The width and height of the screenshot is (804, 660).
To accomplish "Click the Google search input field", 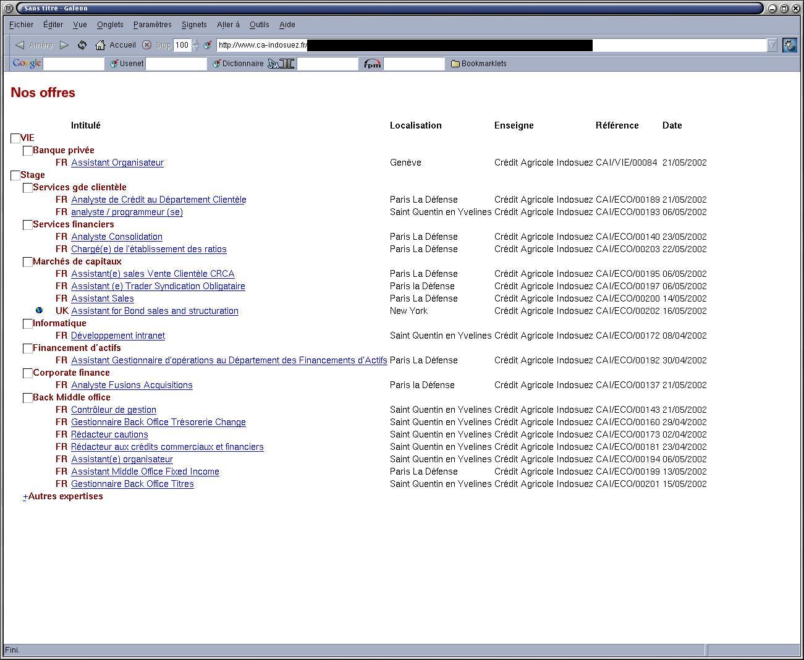I will [74, 64].
